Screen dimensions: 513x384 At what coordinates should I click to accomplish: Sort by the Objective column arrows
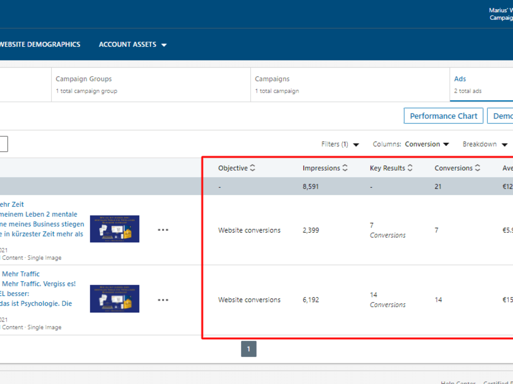[x=252, y=168]
